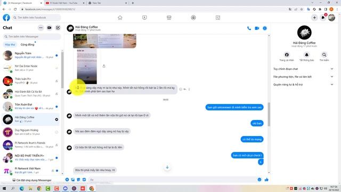Open Microsoft Edge from the taskbar
Screen dimensions: 341x192
point(22,188)
